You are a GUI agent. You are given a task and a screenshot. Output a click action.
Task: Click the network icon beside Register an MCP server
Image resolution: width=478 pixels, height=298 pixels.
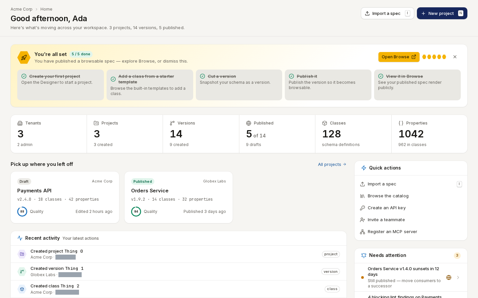click(x=362, y=232)
